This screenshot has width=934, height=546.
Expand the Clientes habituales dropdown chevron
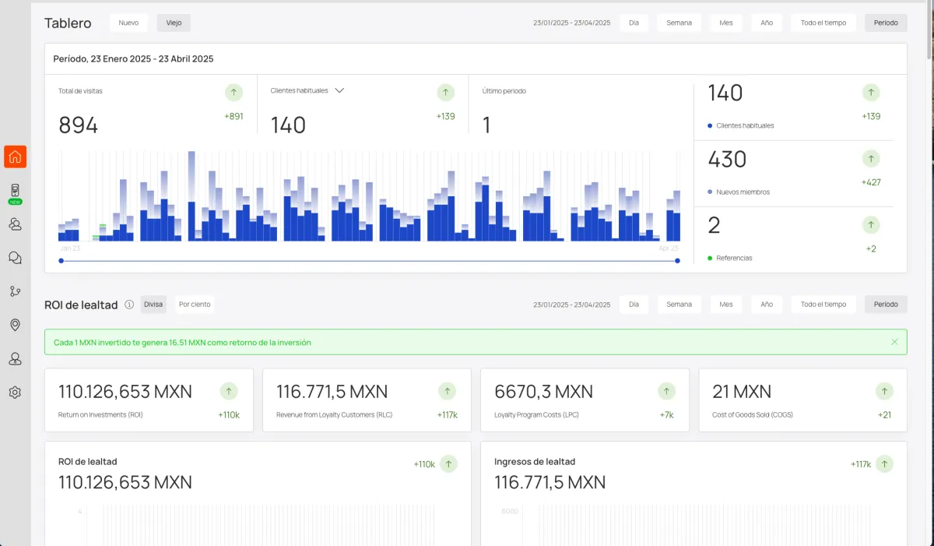coord(339,91)
